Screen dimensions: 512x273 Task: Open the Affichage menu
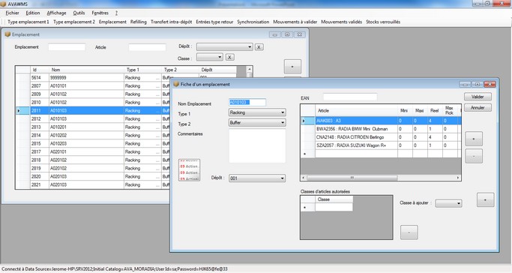click(x=56, y=13)
